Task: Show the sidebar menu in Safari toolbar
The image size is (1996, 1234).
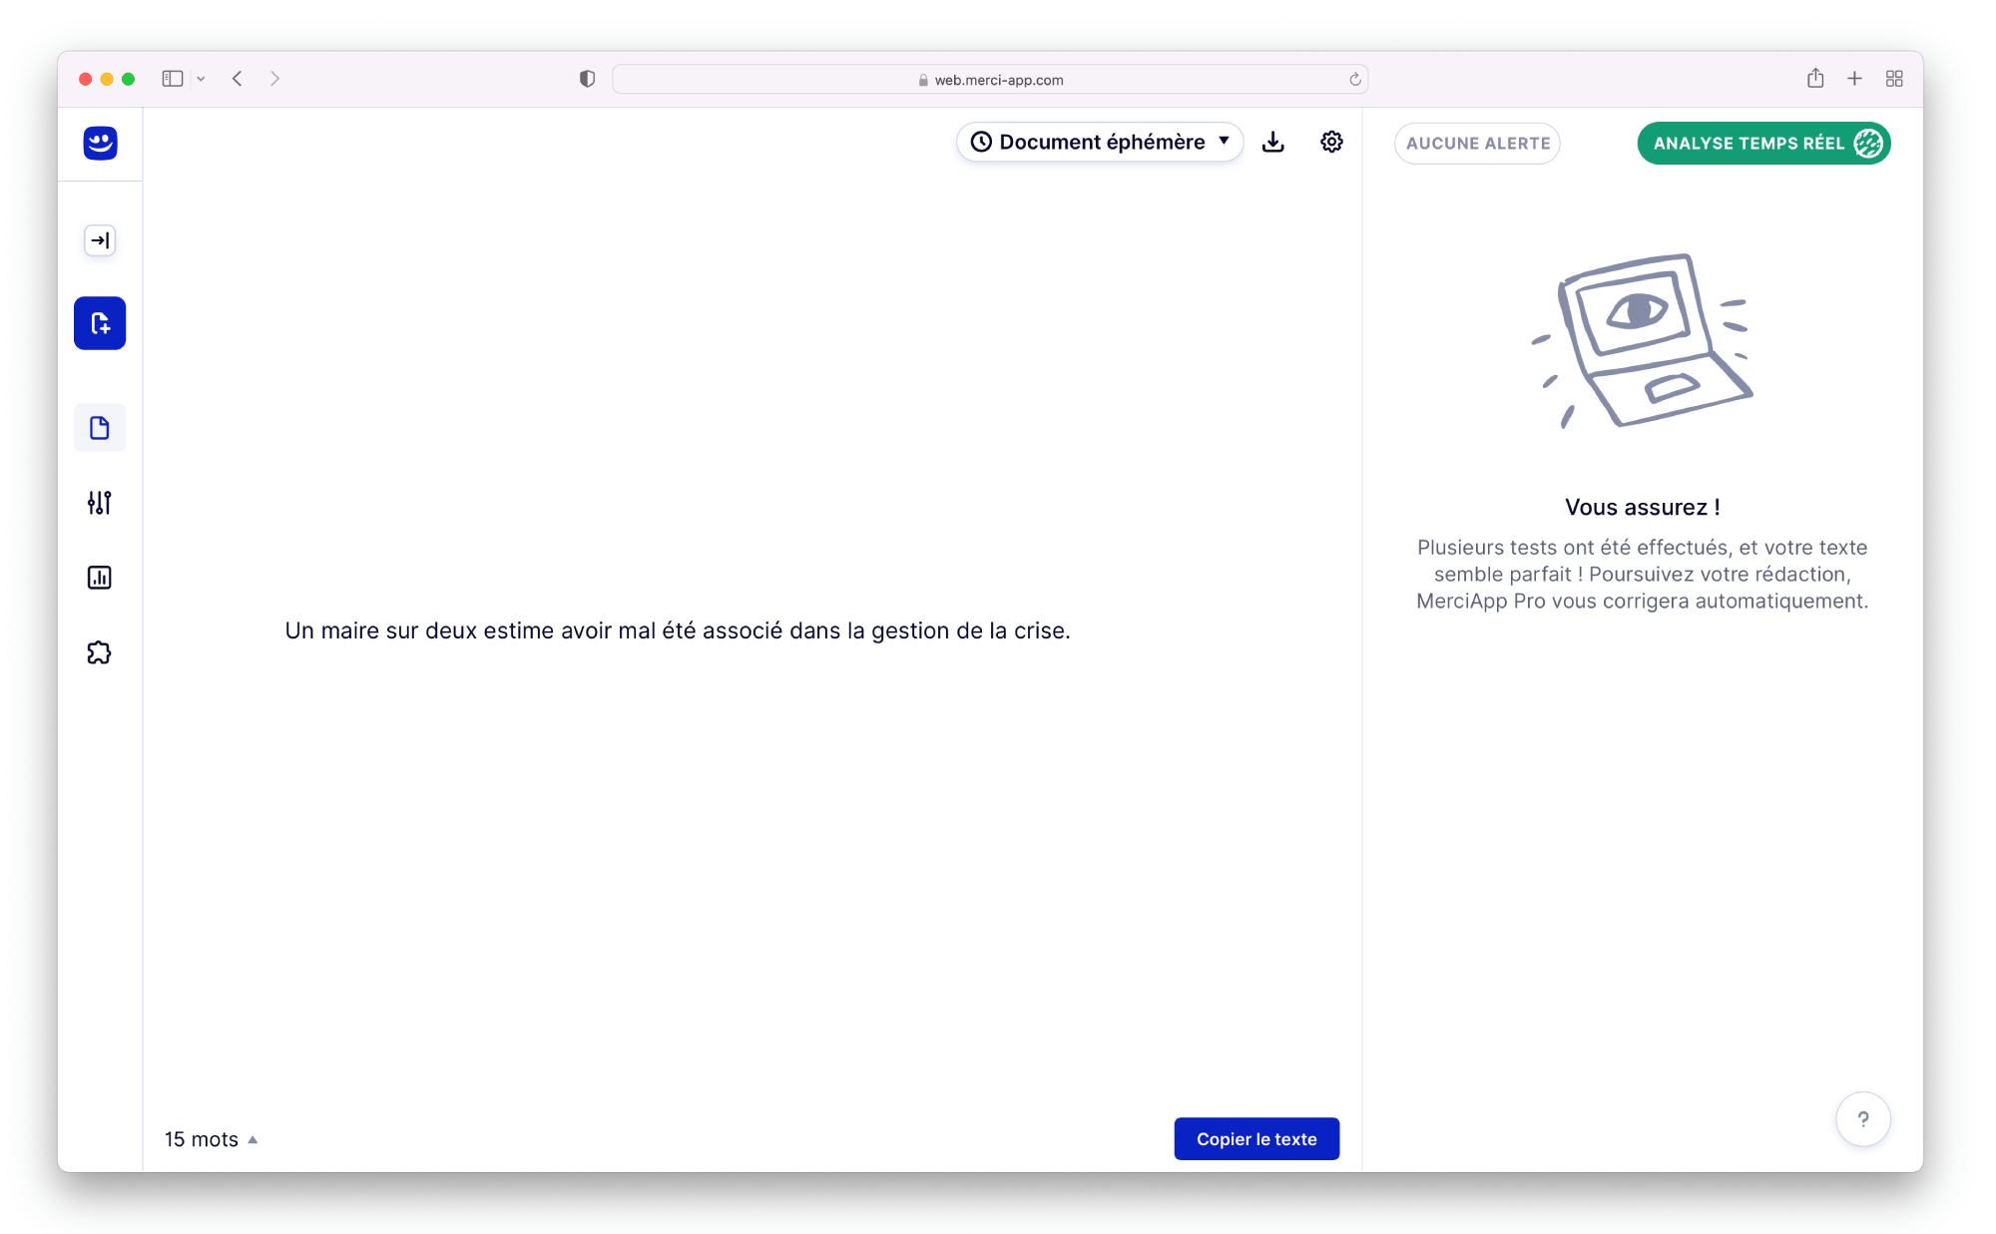Action: point(171,78)
